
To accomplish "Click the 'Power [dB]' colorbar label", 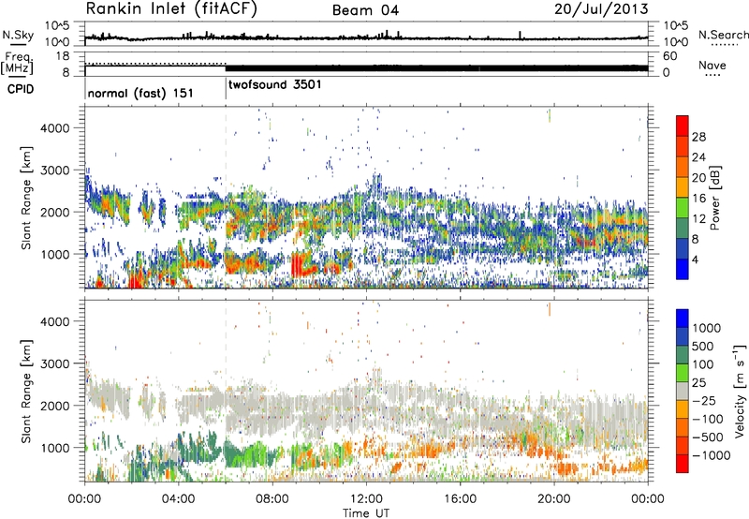I will [714, 198].
